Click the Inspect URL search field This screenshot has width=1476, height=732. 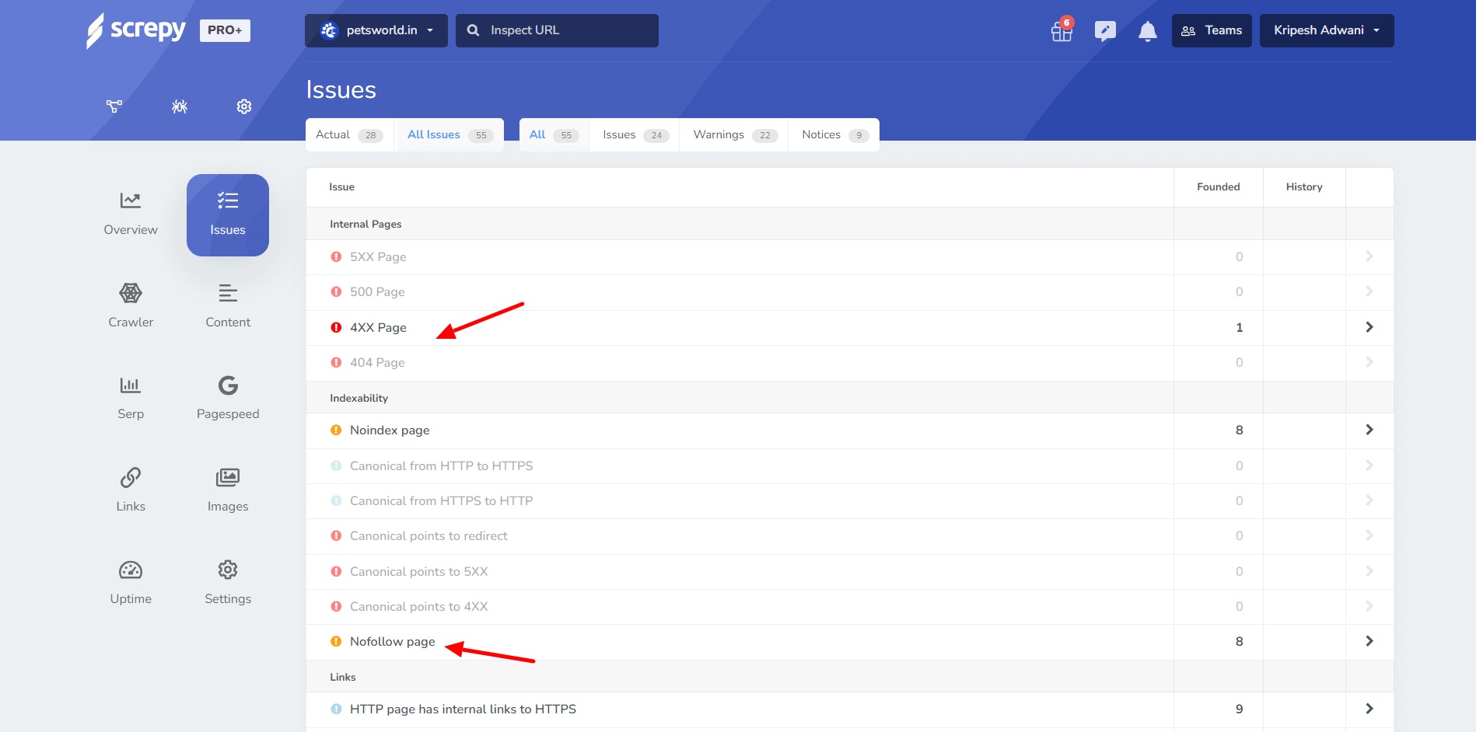(x=557, y=30)
